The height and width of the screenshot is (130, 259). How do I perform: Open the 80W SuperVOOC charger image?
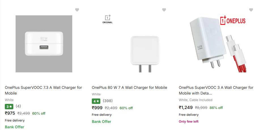coord(44,44)
